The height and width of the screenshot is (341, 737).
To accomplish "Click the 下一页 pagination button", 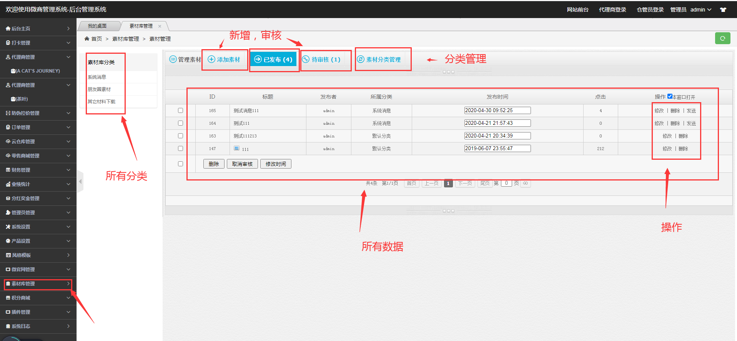I will [465, 183].
